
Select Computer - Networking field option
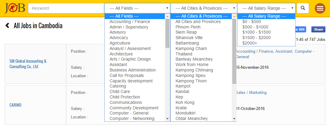(x=132, y=119)
